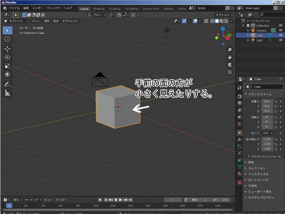Hide the Camera in outliner

(x=281, y=30)
